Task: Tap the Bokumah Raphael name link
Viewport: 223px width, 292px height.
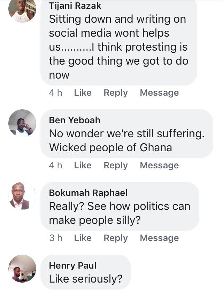Action: (88, 193)
